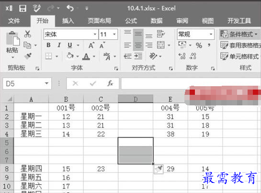Undo the last action
Image resolution: width=261 pixels, height=193 pixels.
(70, 8)
